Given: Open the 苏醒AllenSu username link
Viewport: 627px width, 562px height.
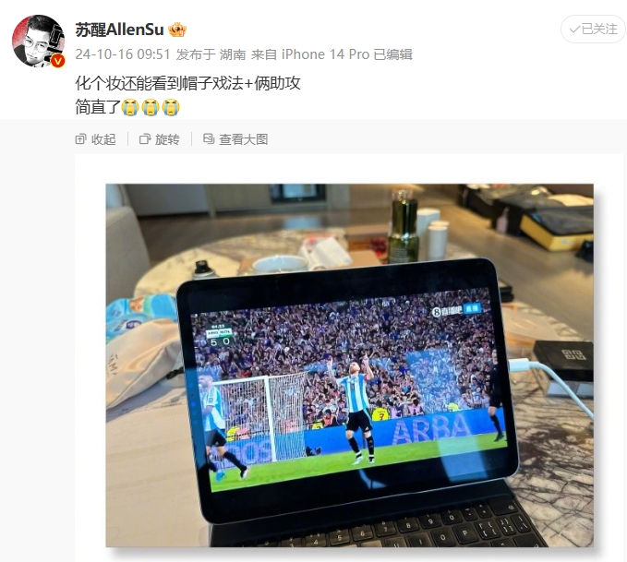Looking at the screenshot, I should [x=119, y=30].
